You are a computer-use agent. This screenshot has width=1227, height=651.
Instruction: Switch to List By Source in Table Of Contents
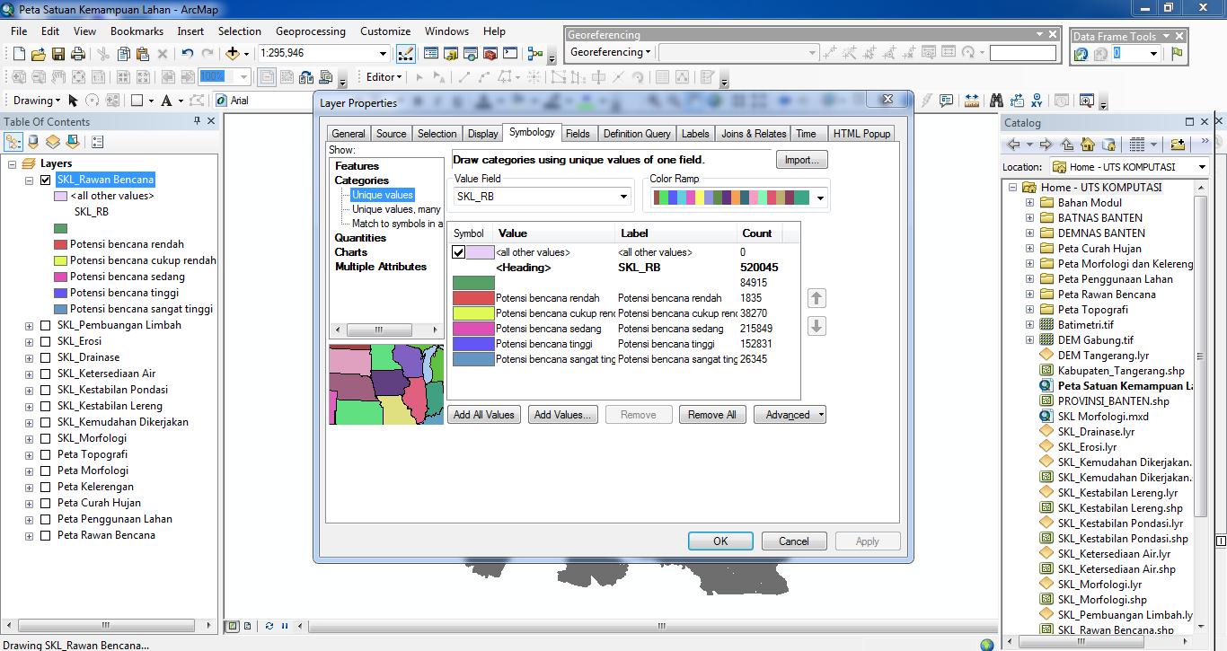(33, 142)
